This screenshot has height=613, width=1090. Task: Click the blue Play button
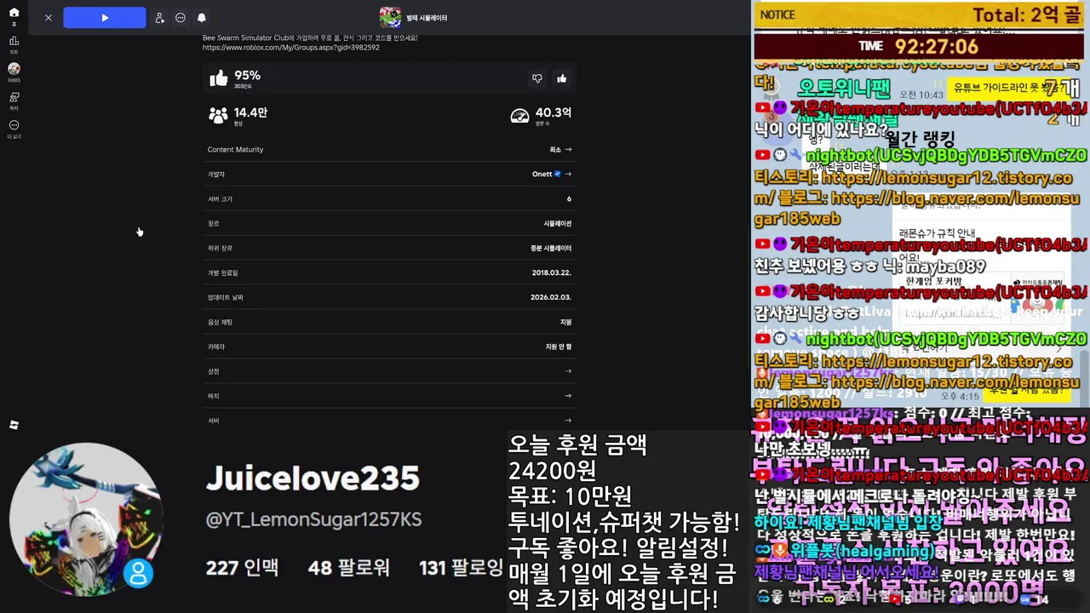105,18
